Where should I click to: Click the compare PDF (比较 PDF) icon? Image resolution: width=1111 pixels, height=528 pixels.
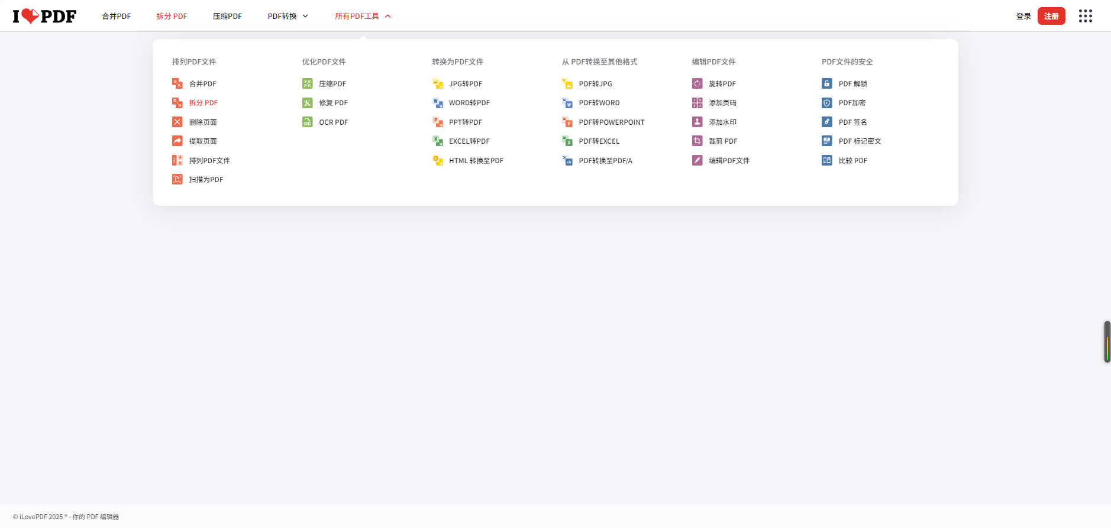827,160
